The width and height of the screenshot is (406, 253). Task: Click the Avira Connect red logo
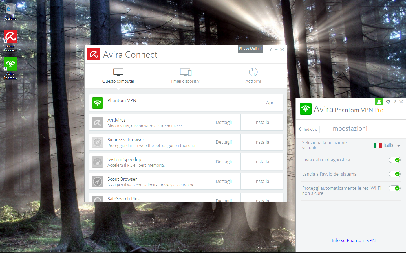click(94, 54)
